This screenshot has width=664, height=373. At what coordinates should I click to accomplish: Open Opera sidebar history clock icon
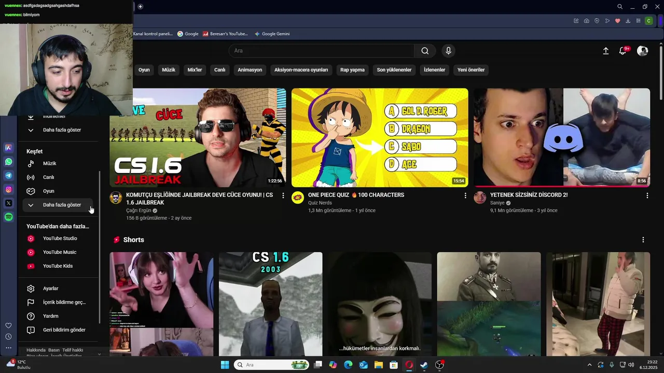click(8, 337)
